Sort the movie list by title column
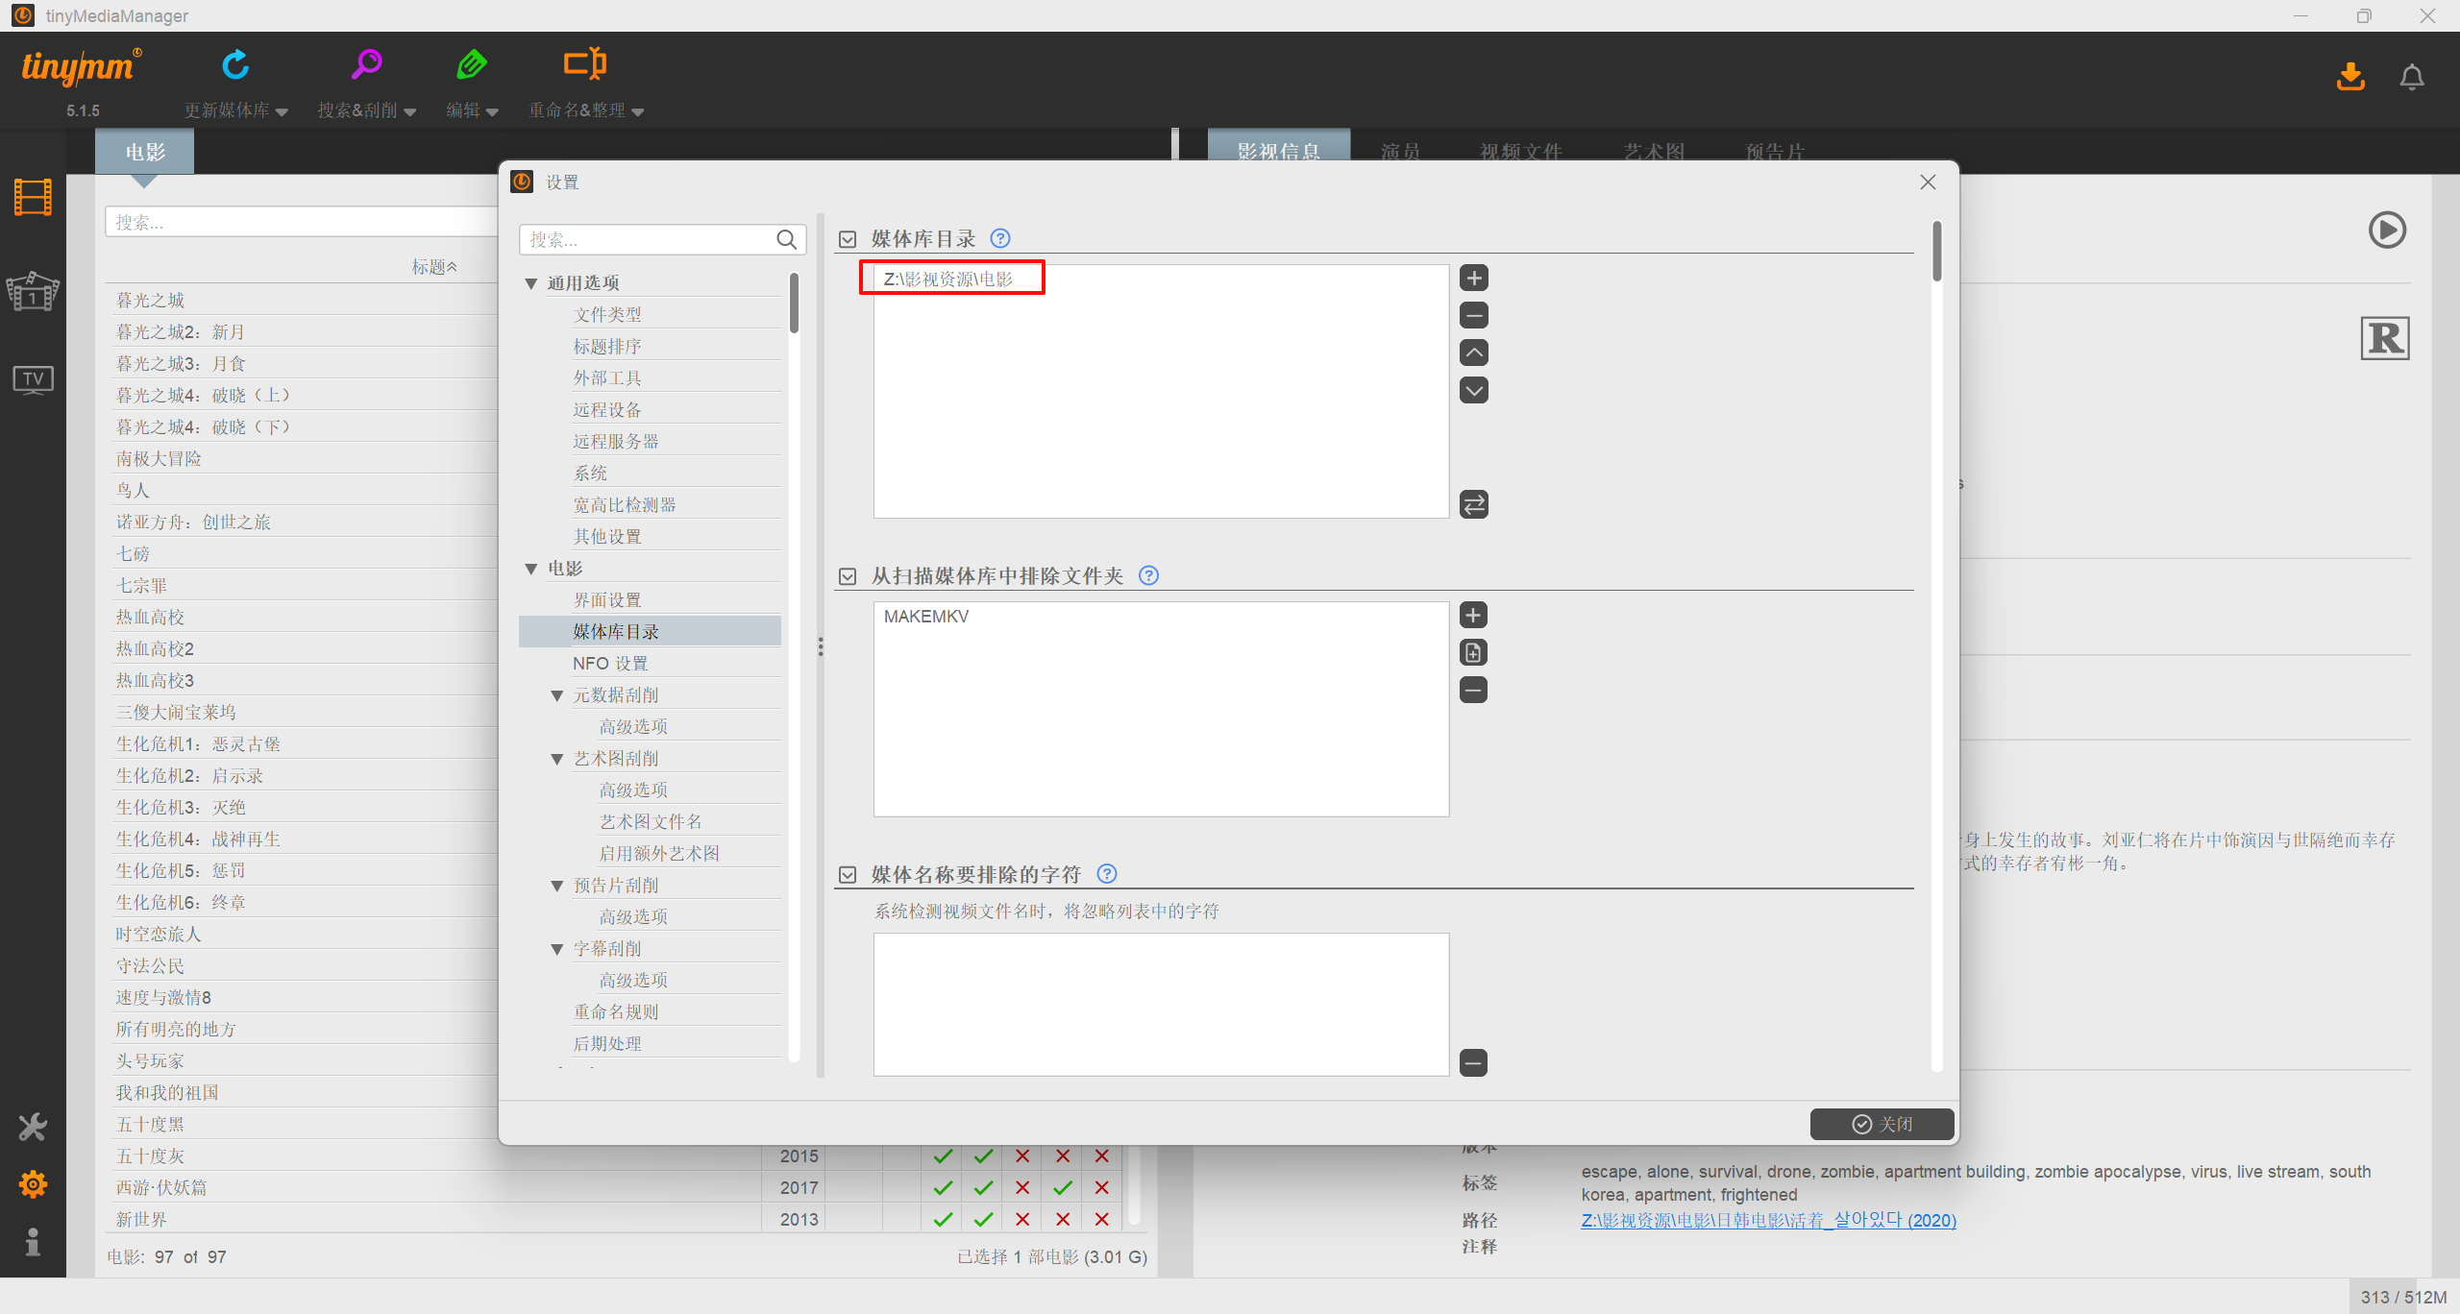 tap(434, 266)
